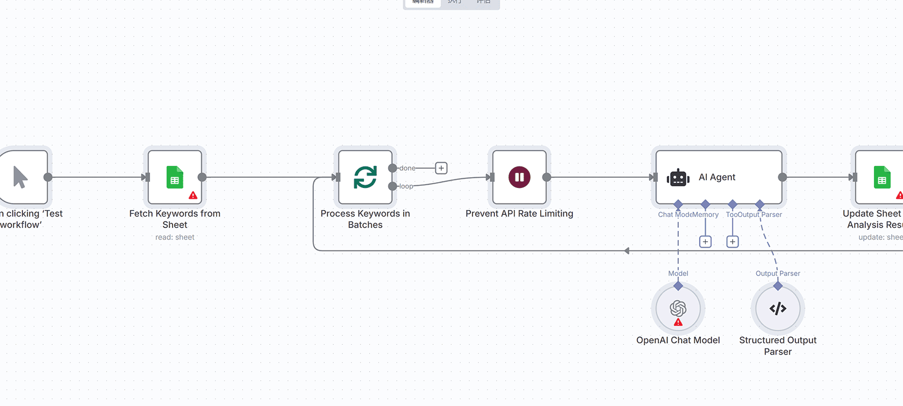Add a Memory sub-node to AI Agent
903x406 pixels.
coord(705,242)
